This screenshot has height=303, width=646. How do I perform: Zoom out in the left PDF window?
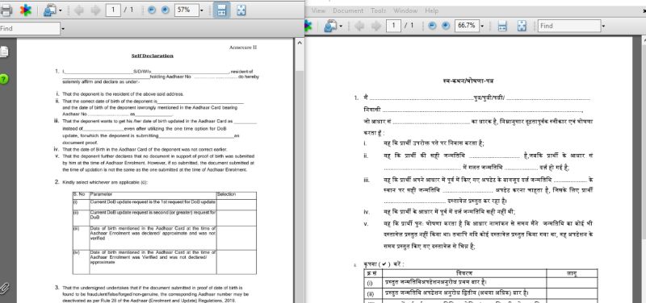(152, 10)
